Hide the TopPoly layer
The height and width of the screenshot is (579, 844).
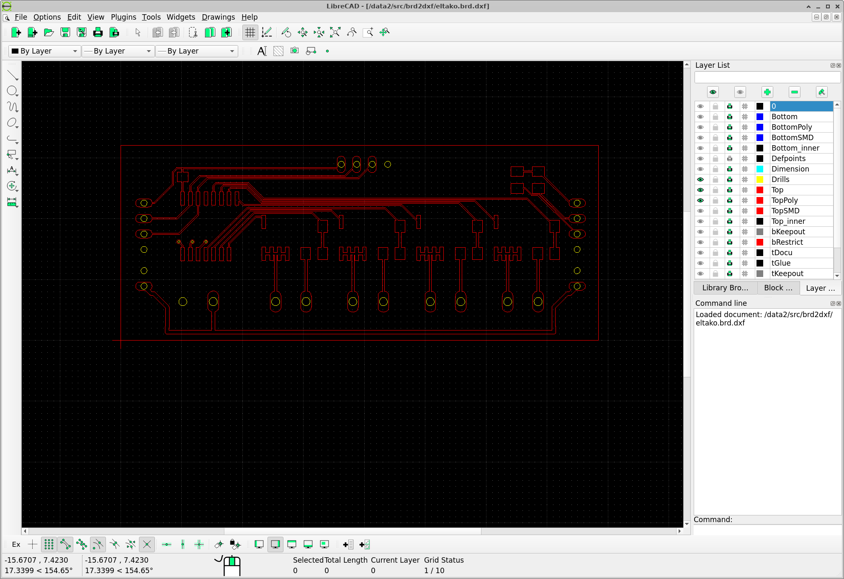coord(700,200)
